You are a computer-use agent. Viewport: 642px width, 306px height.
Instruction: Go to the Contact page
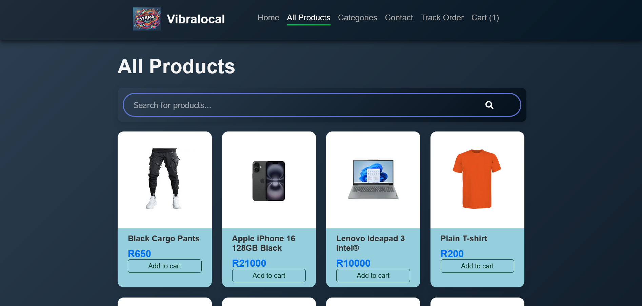399,18
